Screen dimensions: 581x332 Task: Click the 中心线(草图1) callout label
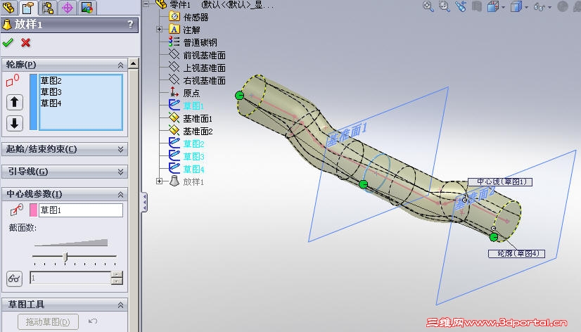[x=500, y=181]
